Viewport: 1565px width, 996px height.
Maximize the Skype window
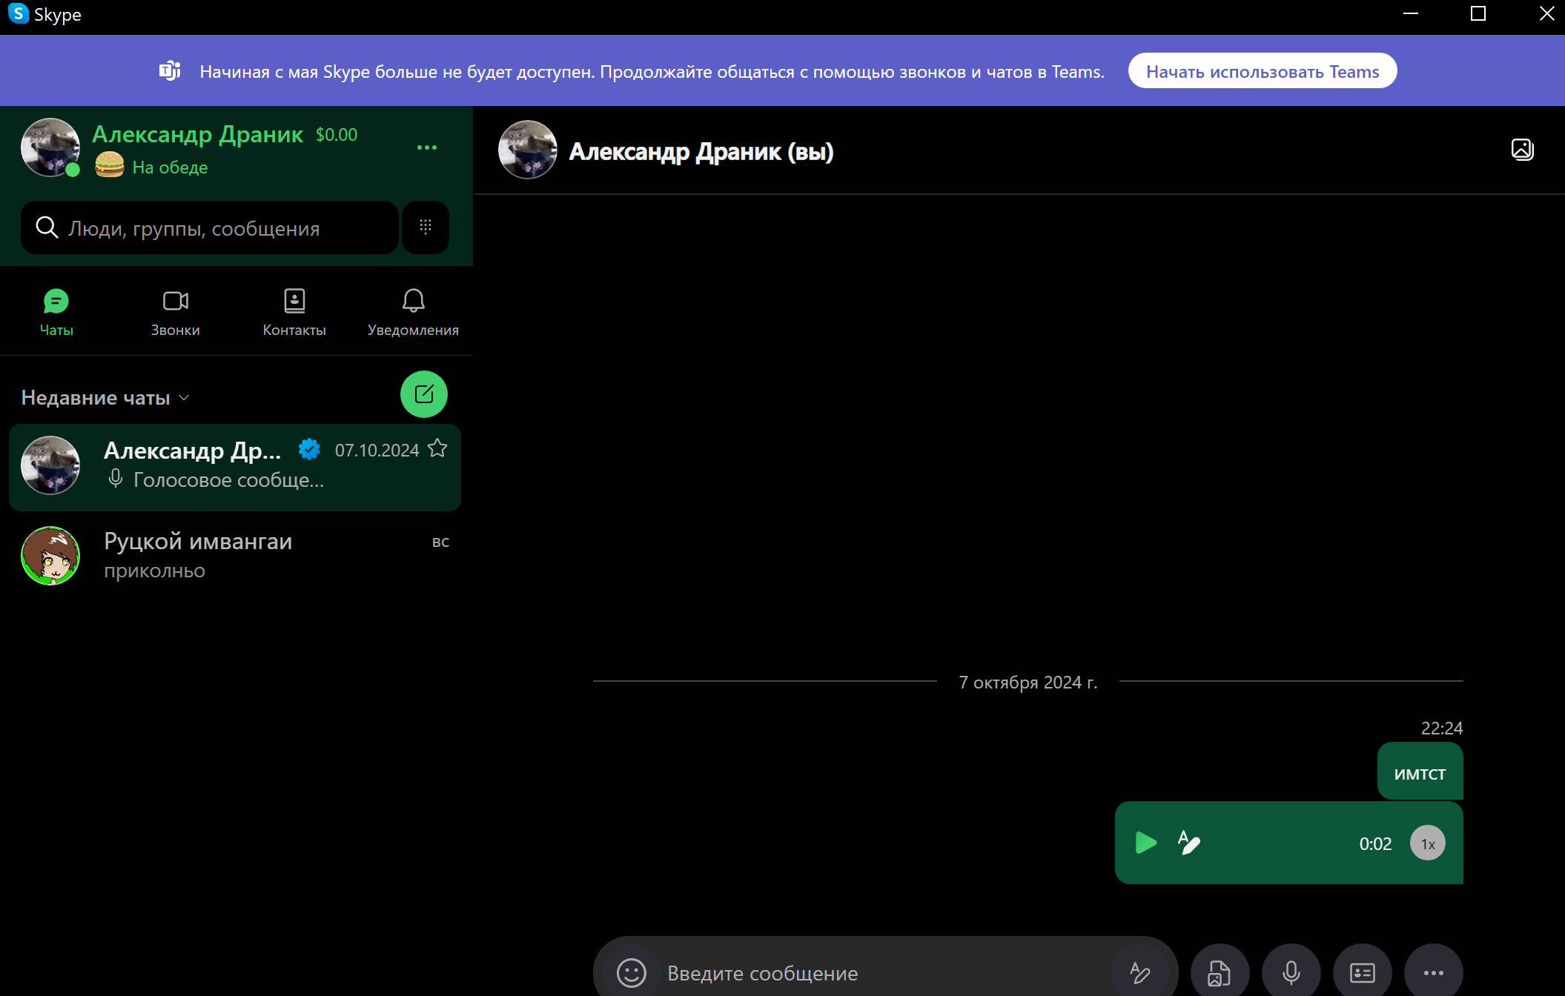[1478, 13]
